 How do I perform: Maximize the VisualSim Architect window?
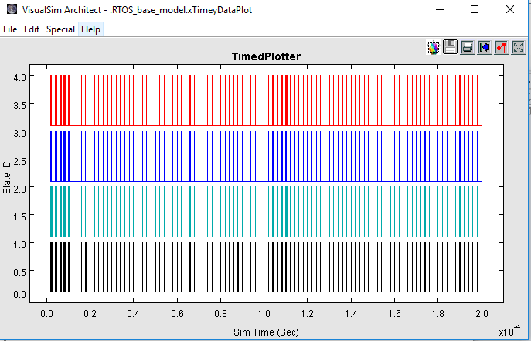475,9
